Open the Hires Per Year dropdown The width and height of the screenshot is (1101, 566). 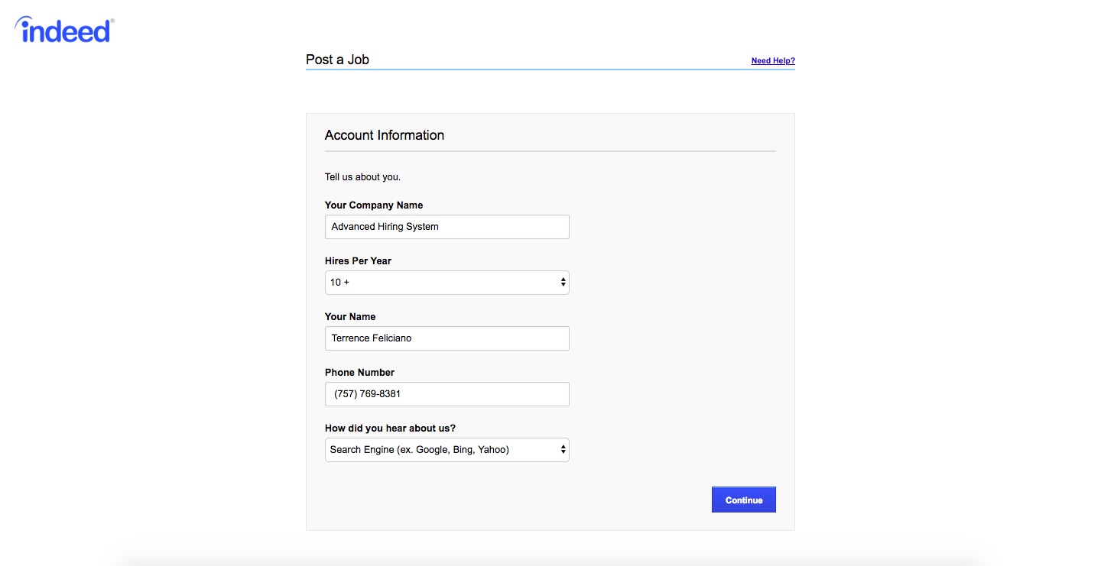(447, 283)
